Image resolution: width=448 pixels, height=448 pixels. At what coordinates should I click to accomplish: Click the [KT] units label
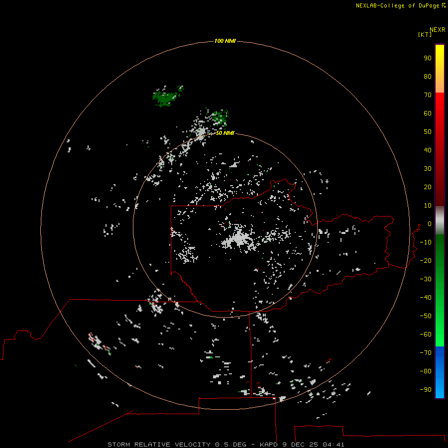pyautogui.click(x=425, y=34)
